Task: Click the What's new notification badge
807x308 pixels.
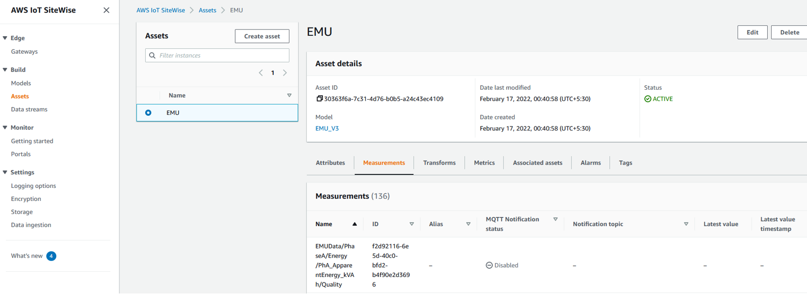Action: (x=51, y=256)
